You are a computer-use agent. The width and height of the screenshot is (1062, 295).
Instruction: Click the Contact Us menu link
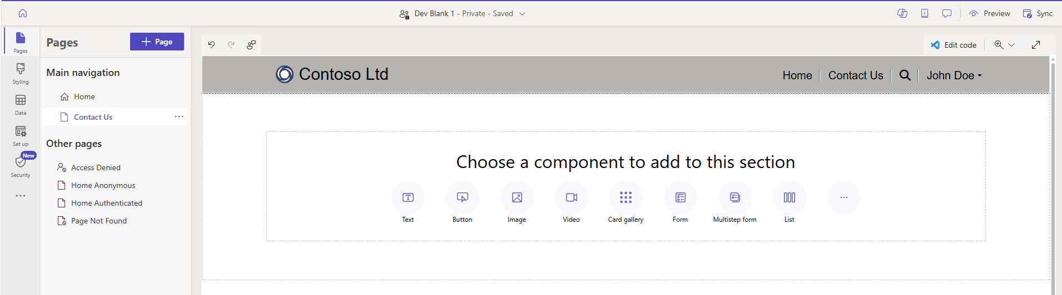[x=855, y=75]
